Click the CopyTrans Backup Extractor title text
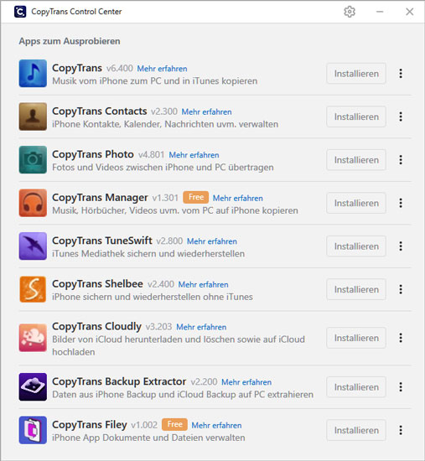The height and width of the screenshot is (461, 425). click(119, 381)
